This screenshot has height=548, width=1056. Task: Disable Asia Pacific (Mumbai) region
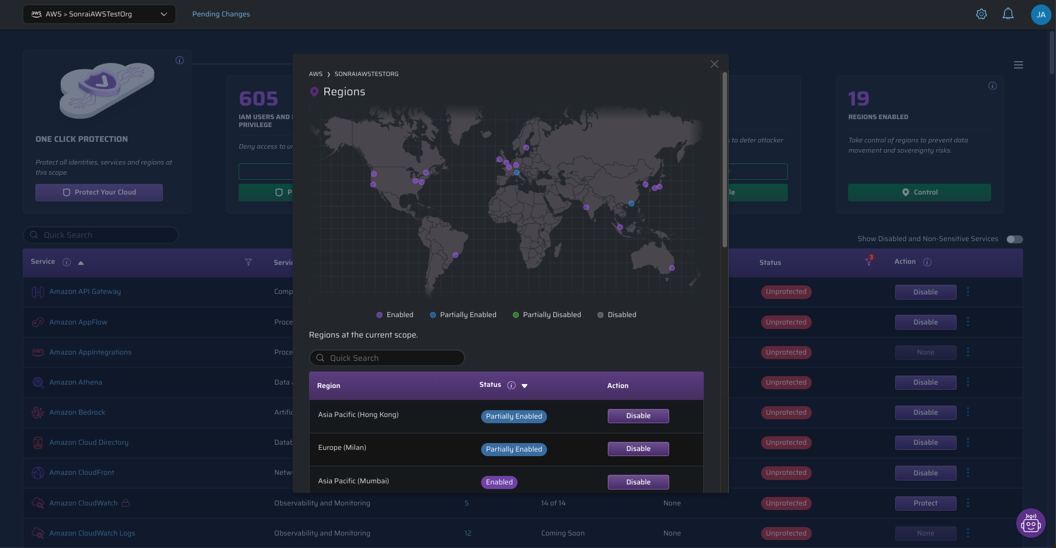(638, 482)
